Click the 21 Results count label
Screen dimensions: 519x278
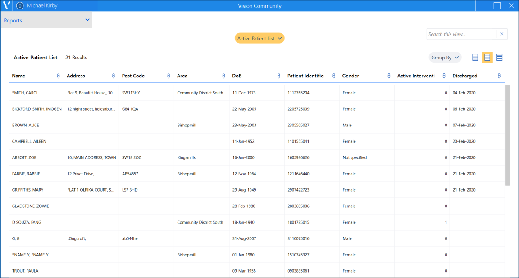[x=76, y=58]
